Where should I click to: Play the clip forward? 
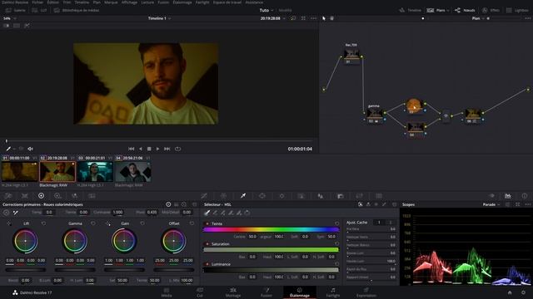pos(157,149)
